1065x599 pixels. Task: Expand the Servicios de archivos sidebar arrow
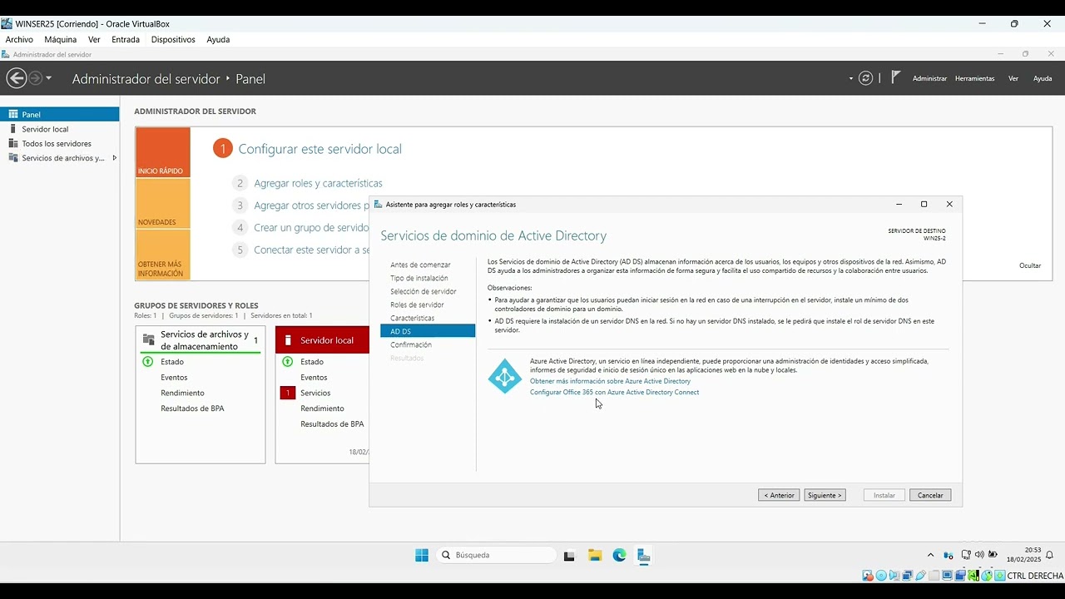pos(114,158)
